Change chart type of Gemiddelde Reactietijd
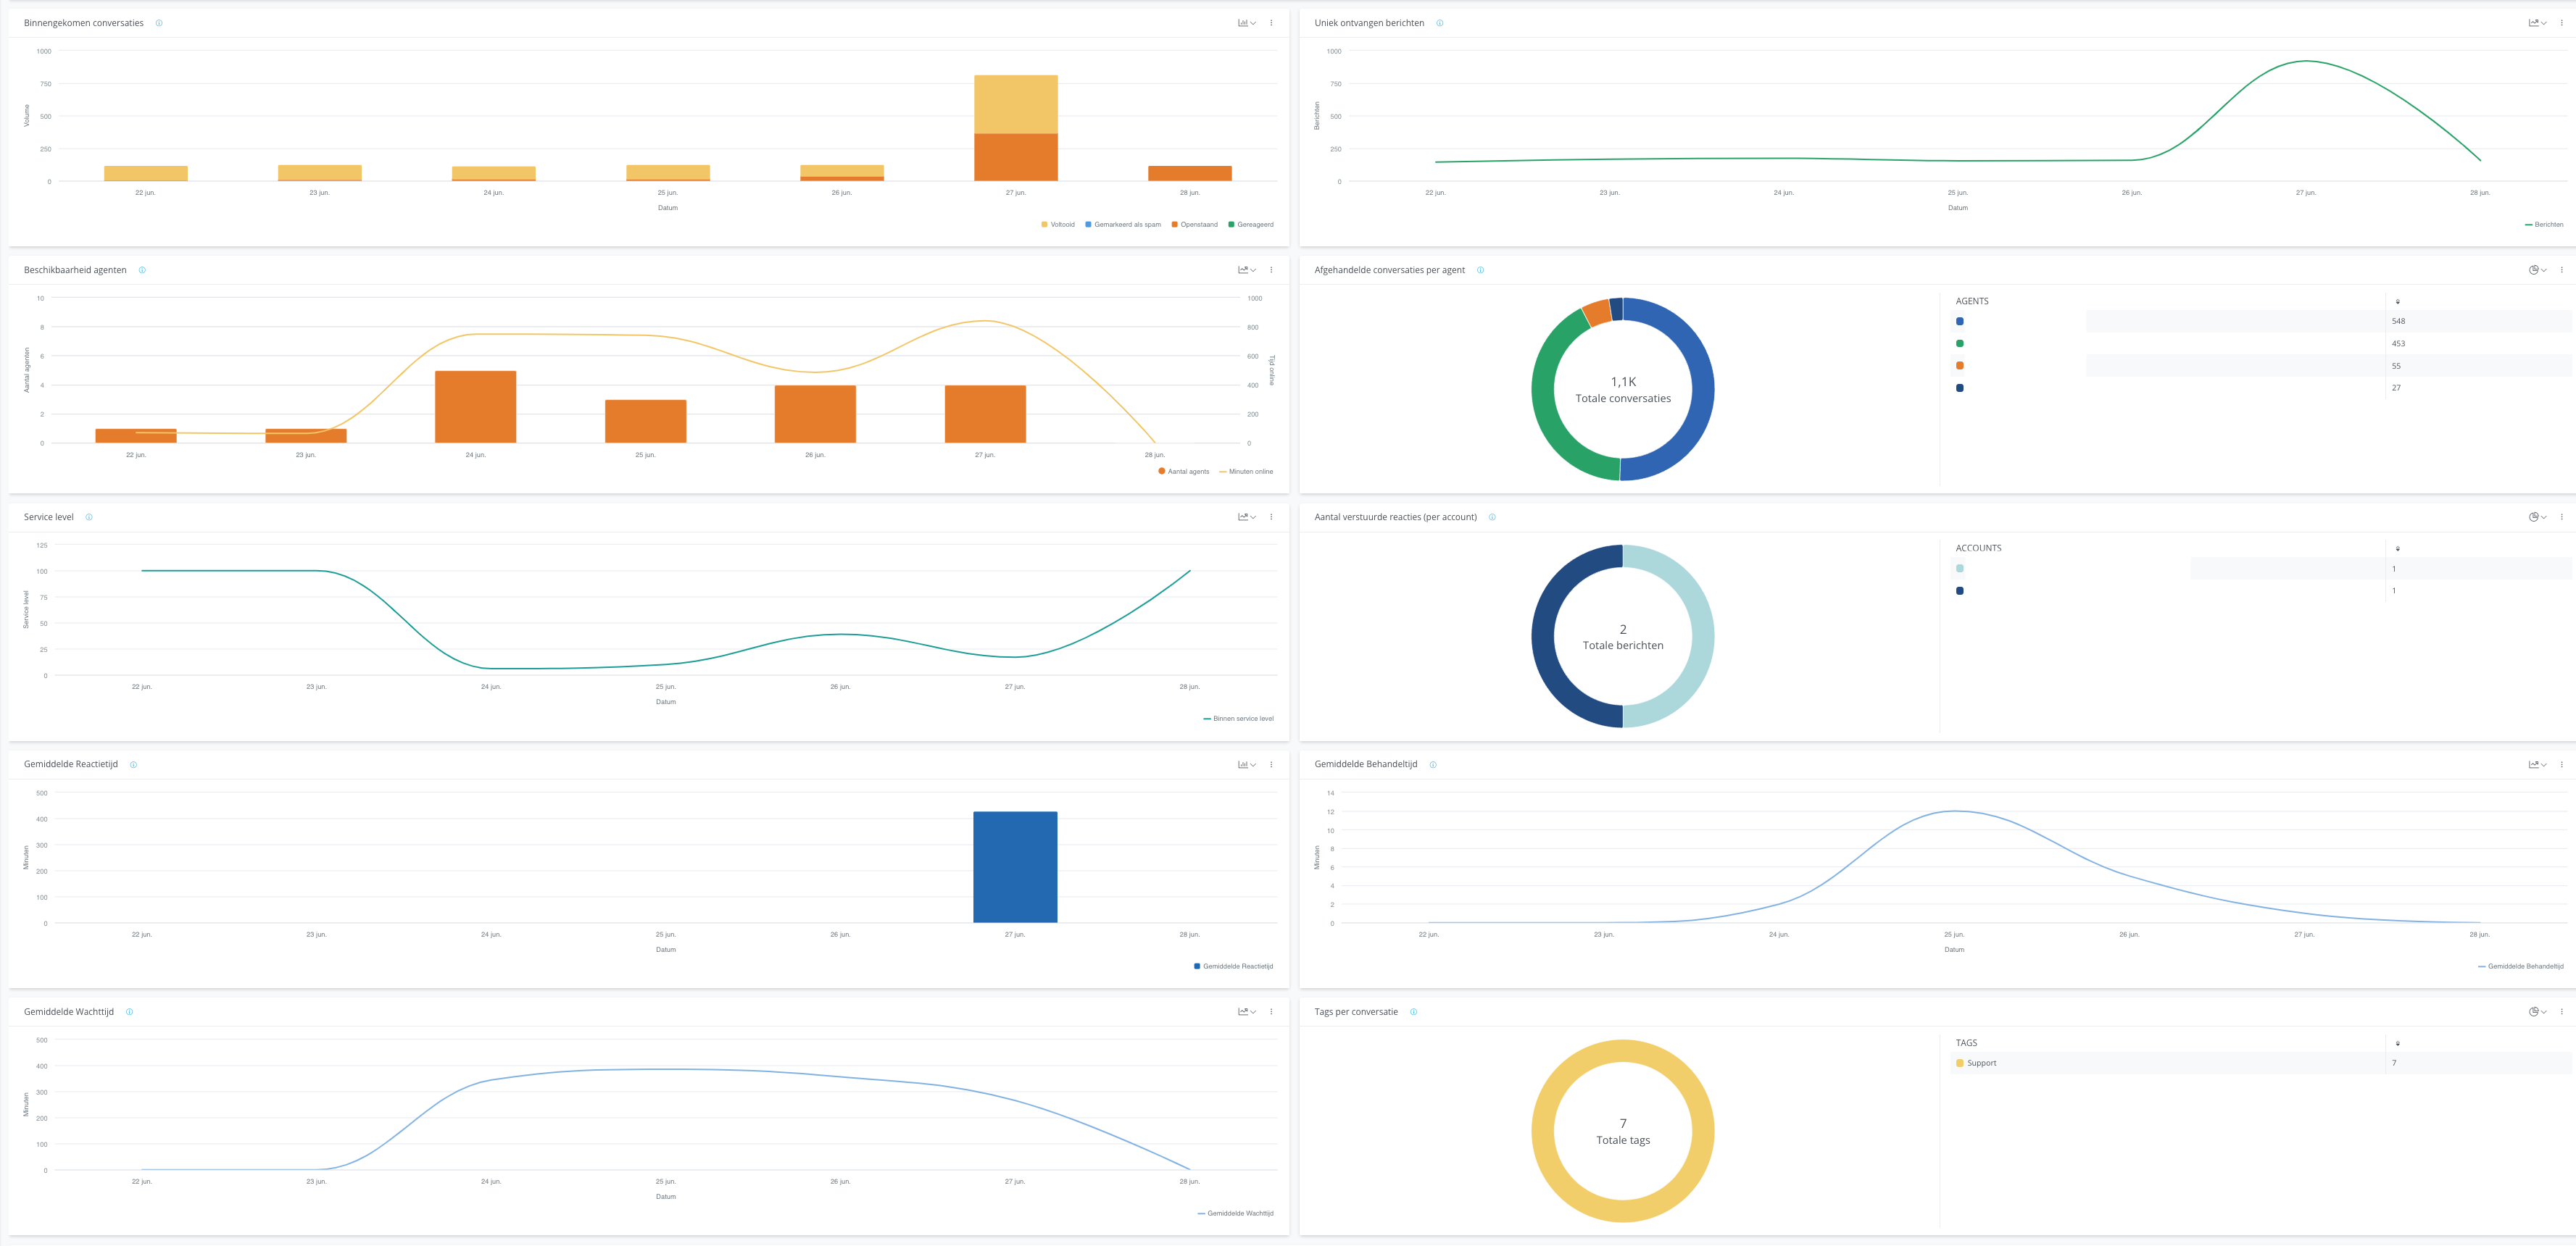Image resolution: width=2576 pixels, height=1246 pixels. 1247,764
